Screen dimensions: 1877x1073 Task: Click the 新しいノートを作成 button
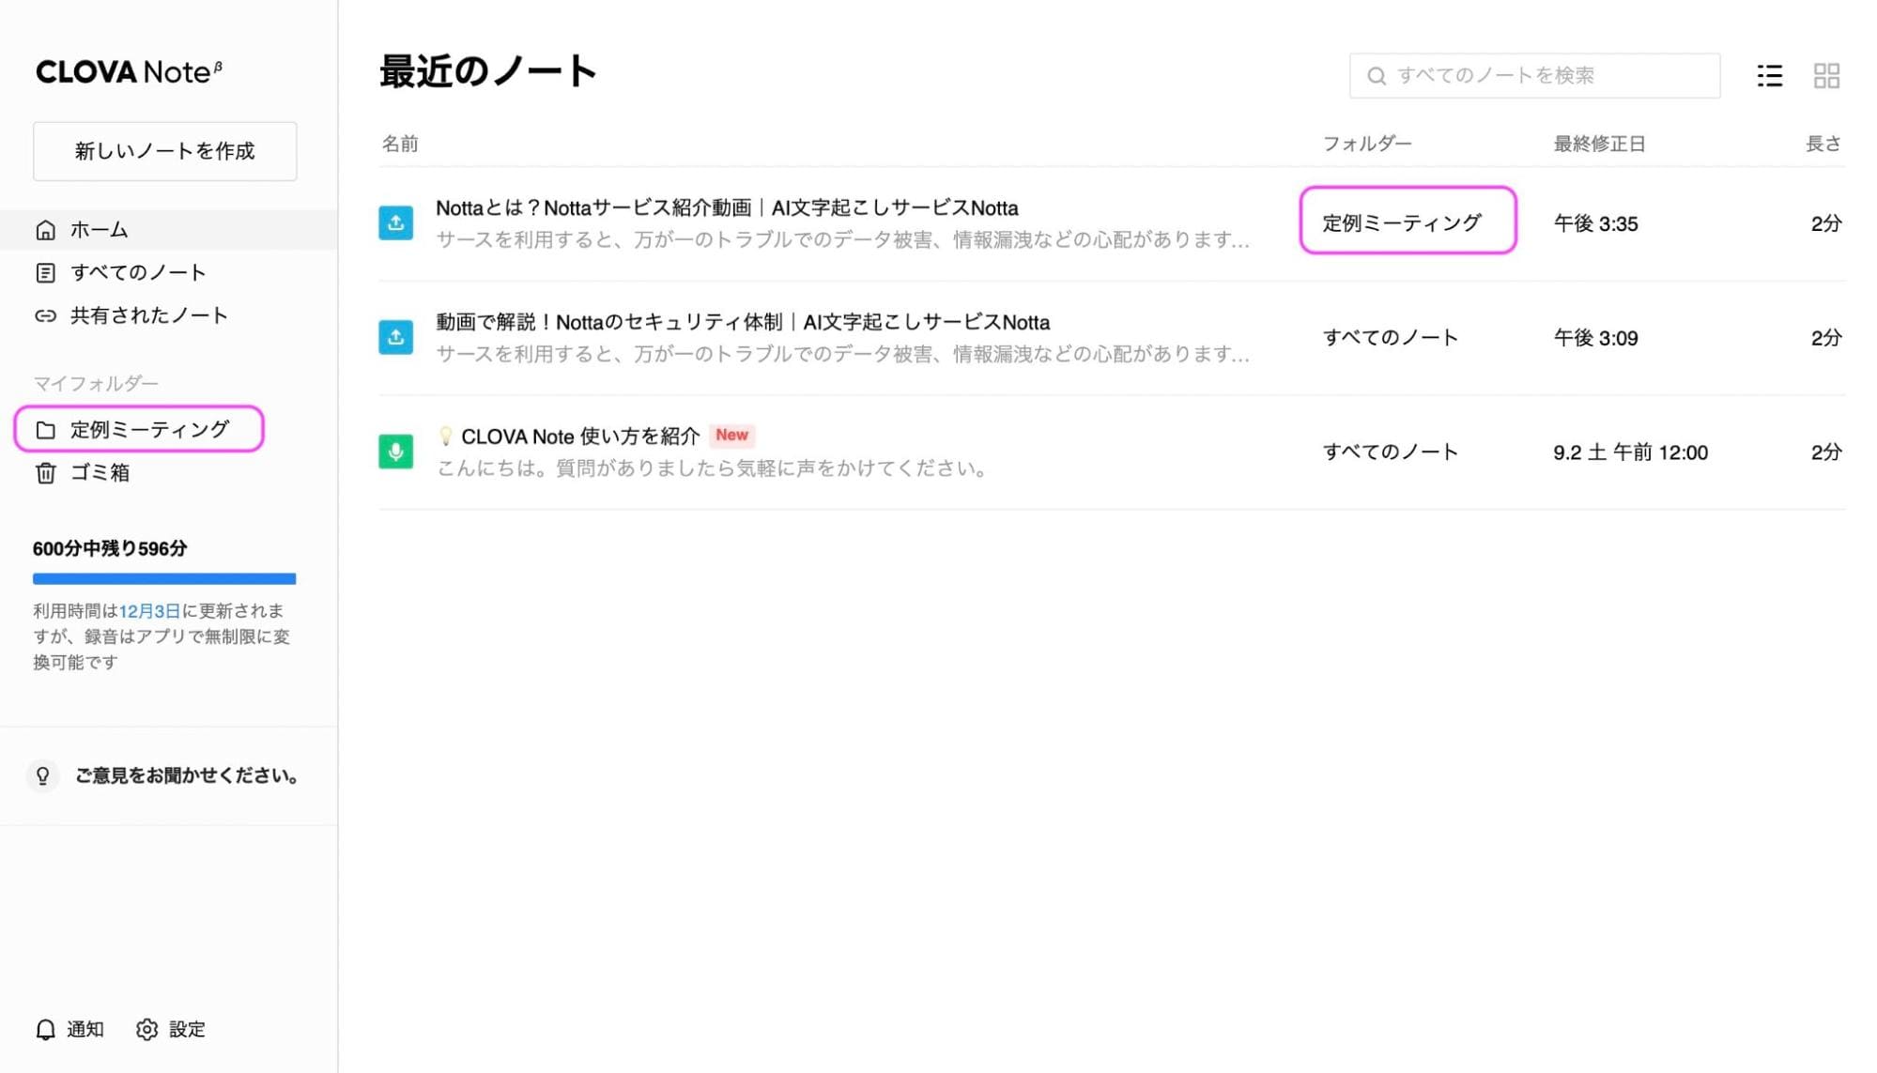click(164, 151)
